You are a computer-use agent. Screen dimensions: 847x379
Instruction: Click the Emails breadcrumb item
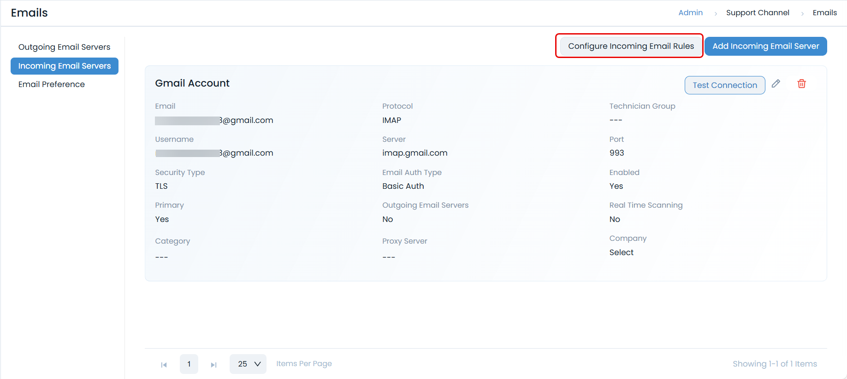click(x=824, y=13)
